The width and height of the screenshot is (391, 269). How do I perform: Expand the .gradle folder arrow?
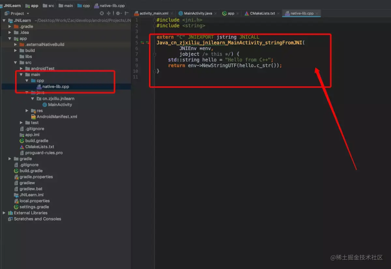click(10, 26)
